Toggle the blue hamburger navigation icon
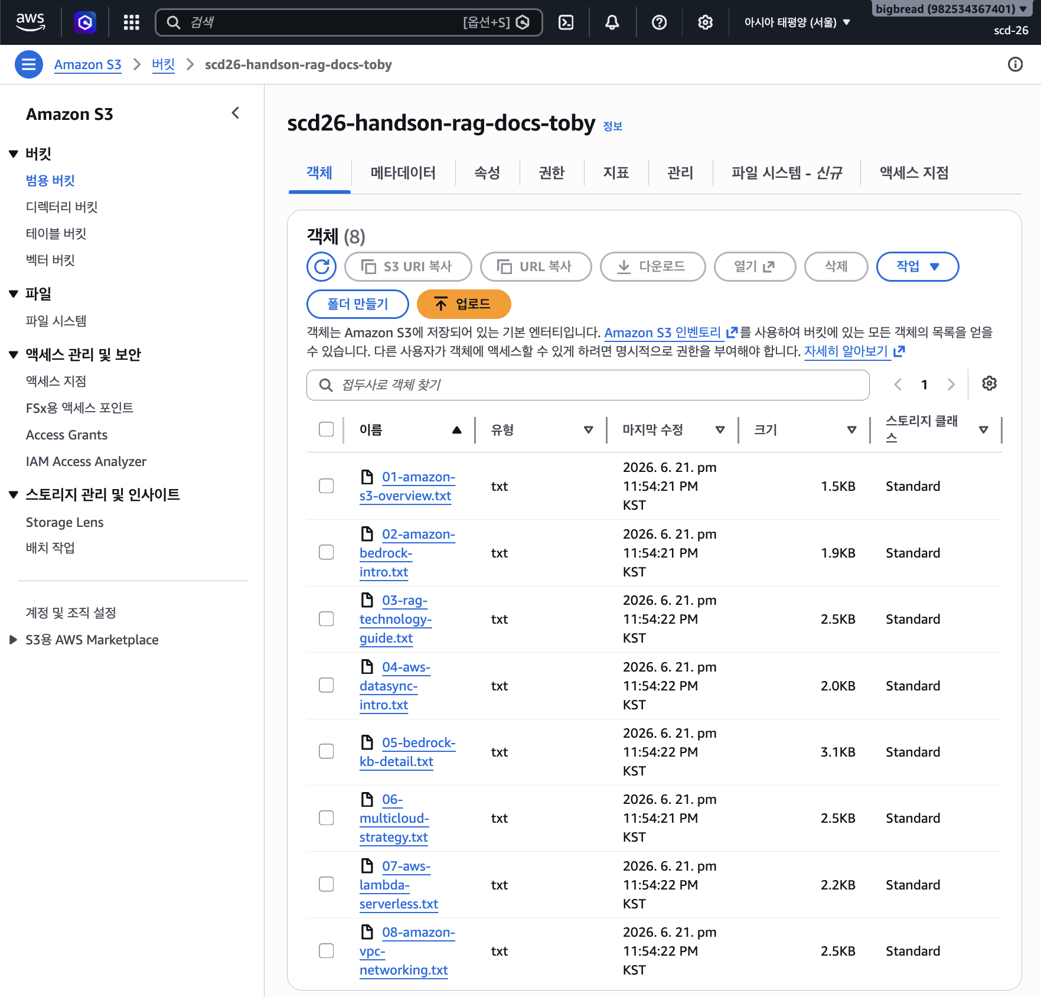 pos(28,64)
